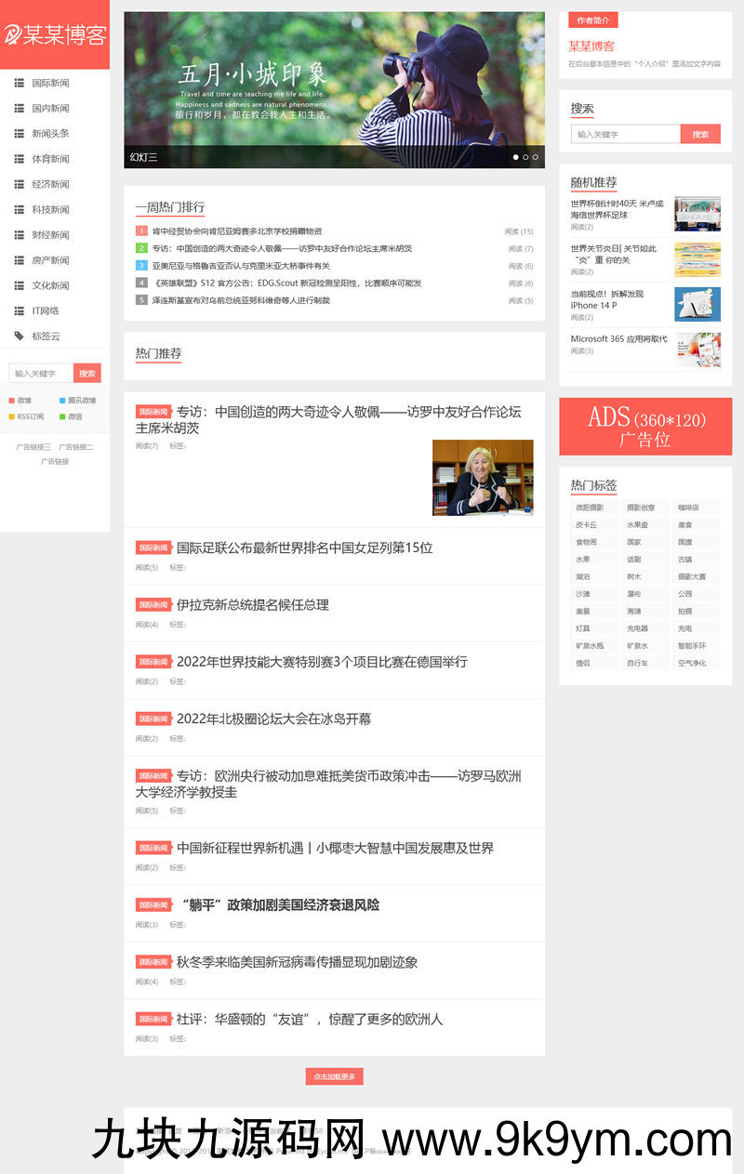Click the list icon beside IT网络

click(x=19, y=310)
